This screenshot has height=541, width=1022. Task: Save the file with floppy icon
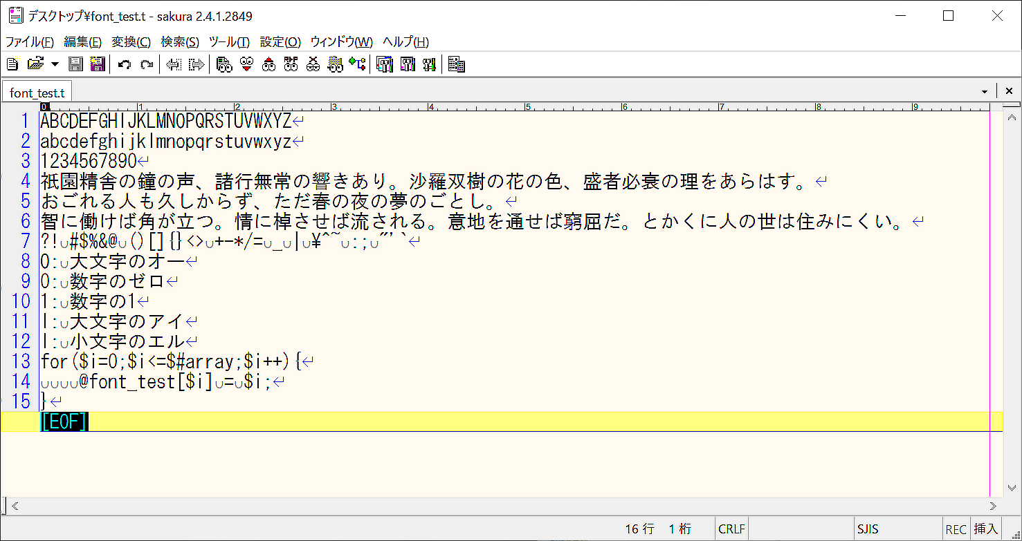tap(76, 65)
